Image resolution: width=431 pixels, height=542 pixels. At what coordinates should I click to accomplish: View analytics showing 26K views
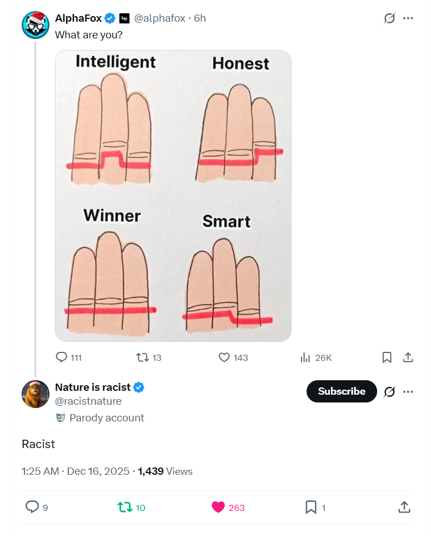[305, 357]
